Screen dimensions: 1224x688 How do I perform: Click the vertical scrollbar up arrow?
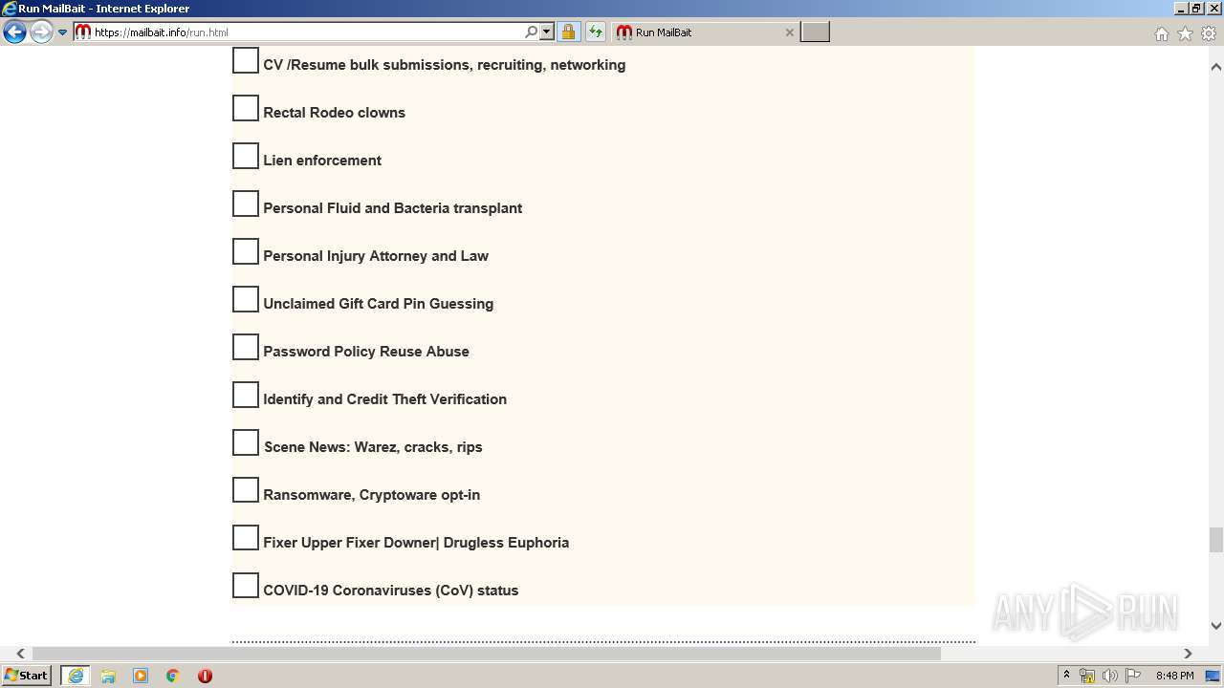point(1216,67)
